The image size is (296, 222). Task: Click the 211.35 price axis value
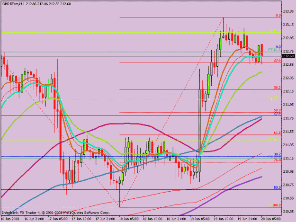[x=288, y=145]
